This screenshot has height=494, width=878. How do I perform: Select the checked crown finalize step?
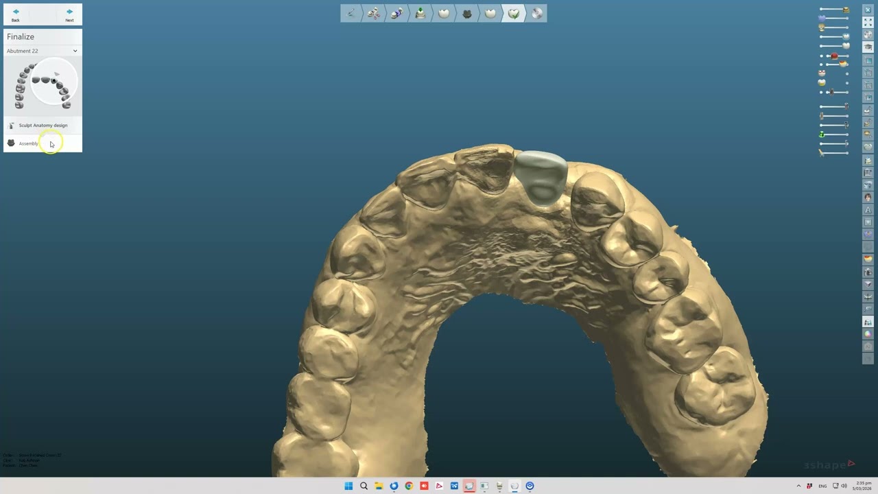(514, 13)
